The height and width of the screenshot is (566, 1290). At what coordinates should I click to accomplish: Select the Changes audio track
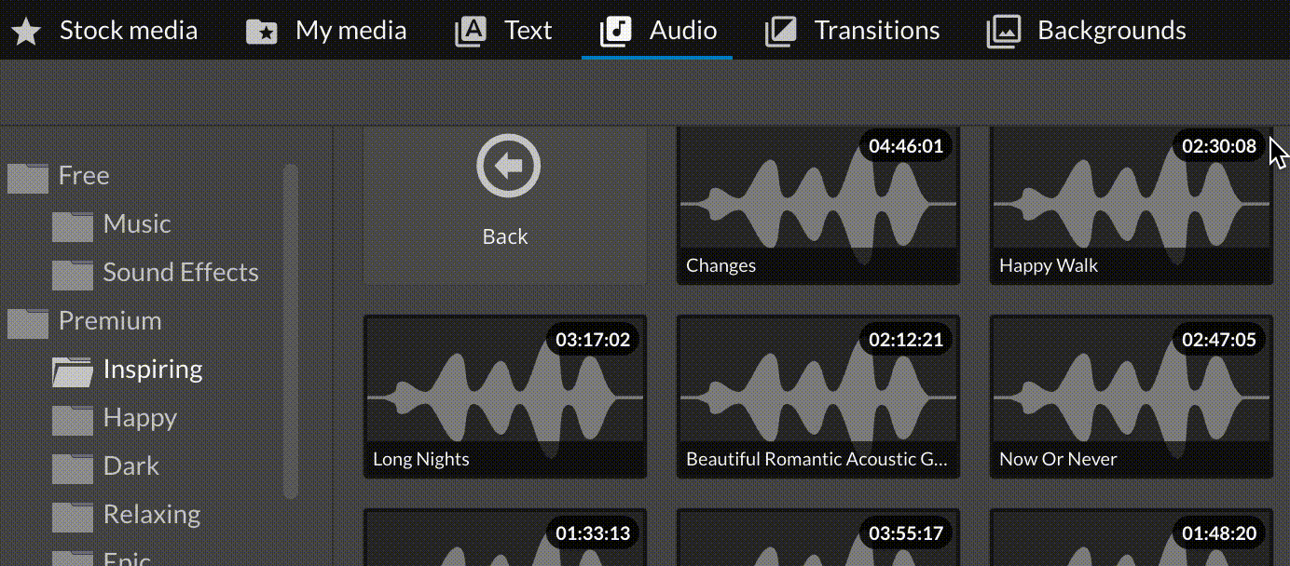click(818, 205)
